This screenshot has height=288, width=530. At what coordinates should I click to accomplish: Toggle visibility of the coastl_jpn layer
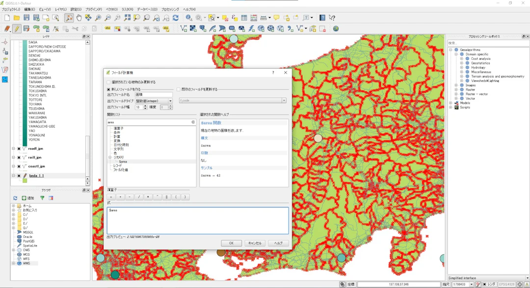[19, 166]
